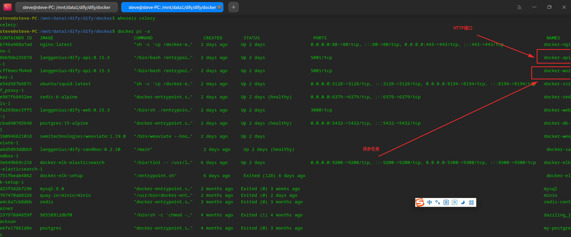571x237 pixels.
Task: Click container ID cff8eecfb4e8
Action: click(x=16, y=71)
